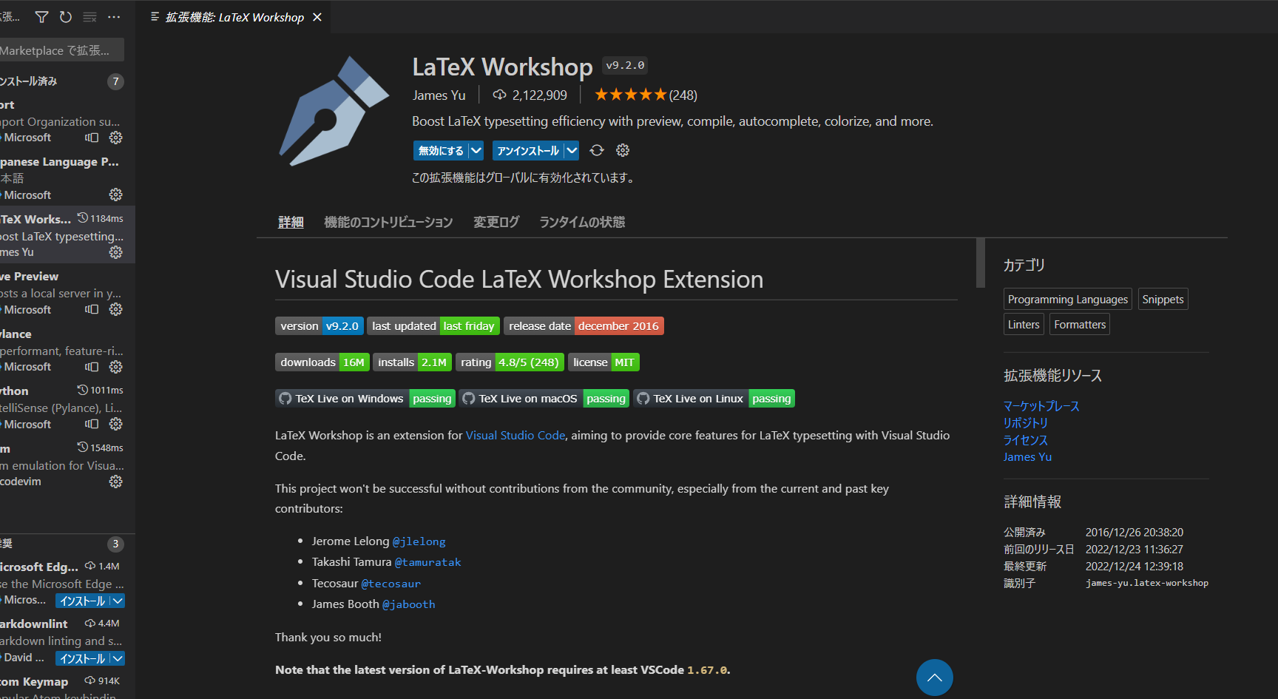Open James Yu link under resources

click(x=1027, y=457)
